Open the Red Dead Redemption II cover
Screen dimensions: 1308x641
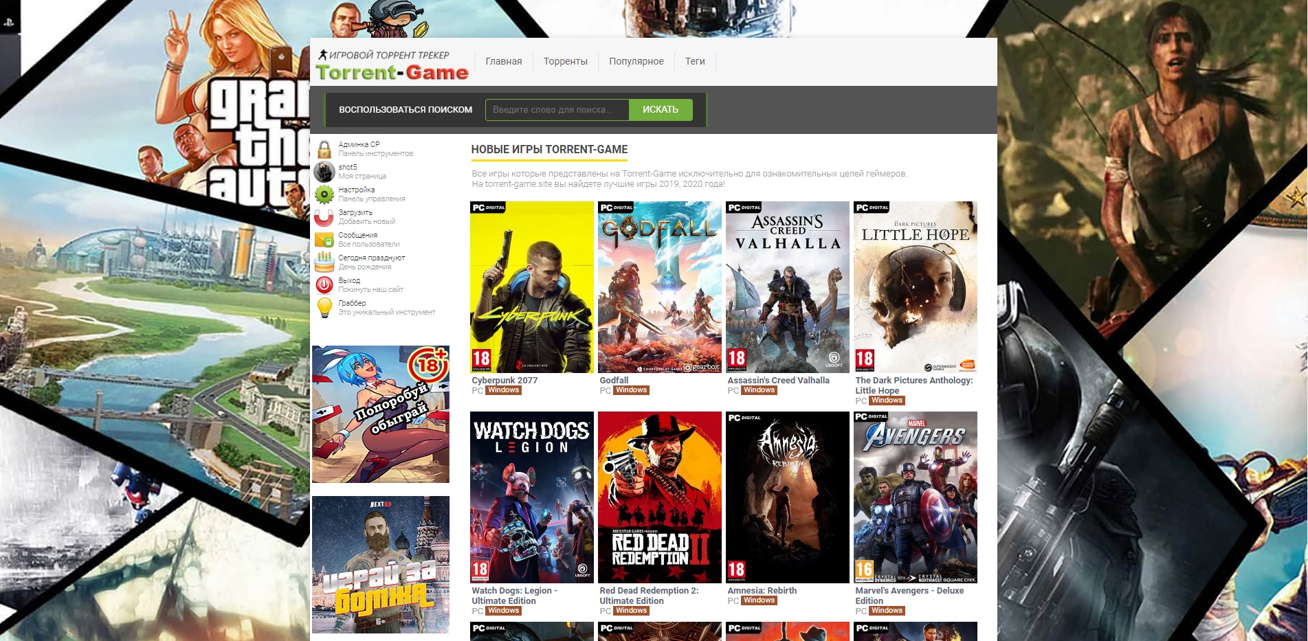click(660, 497)
